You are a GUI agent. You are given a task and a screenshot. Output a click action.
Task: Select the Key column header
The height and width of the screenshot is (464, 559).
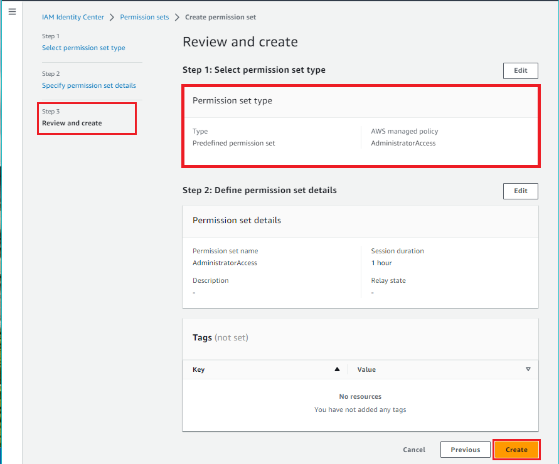[199, 369]
